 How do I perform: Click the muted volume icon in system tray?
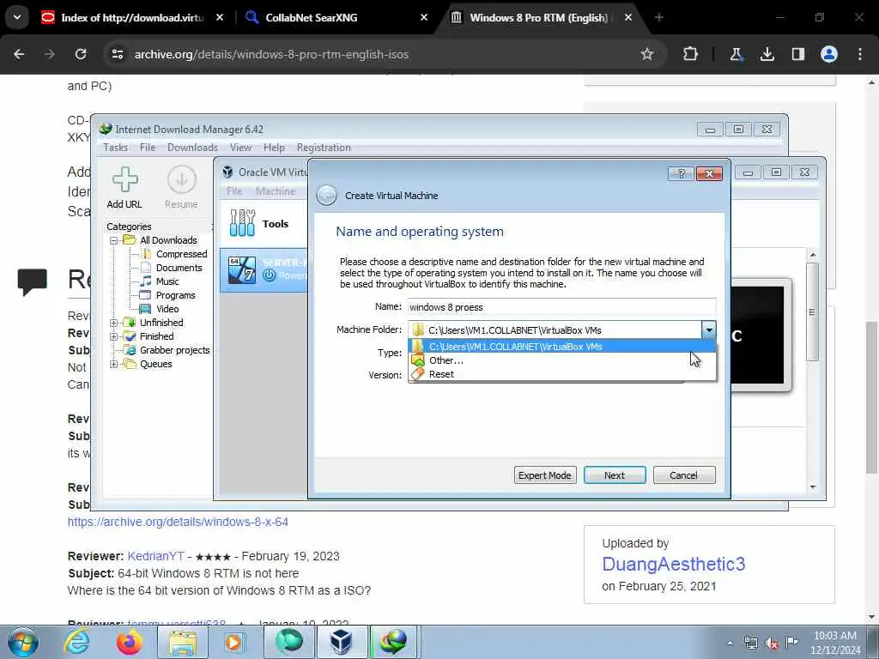(772, 643)
